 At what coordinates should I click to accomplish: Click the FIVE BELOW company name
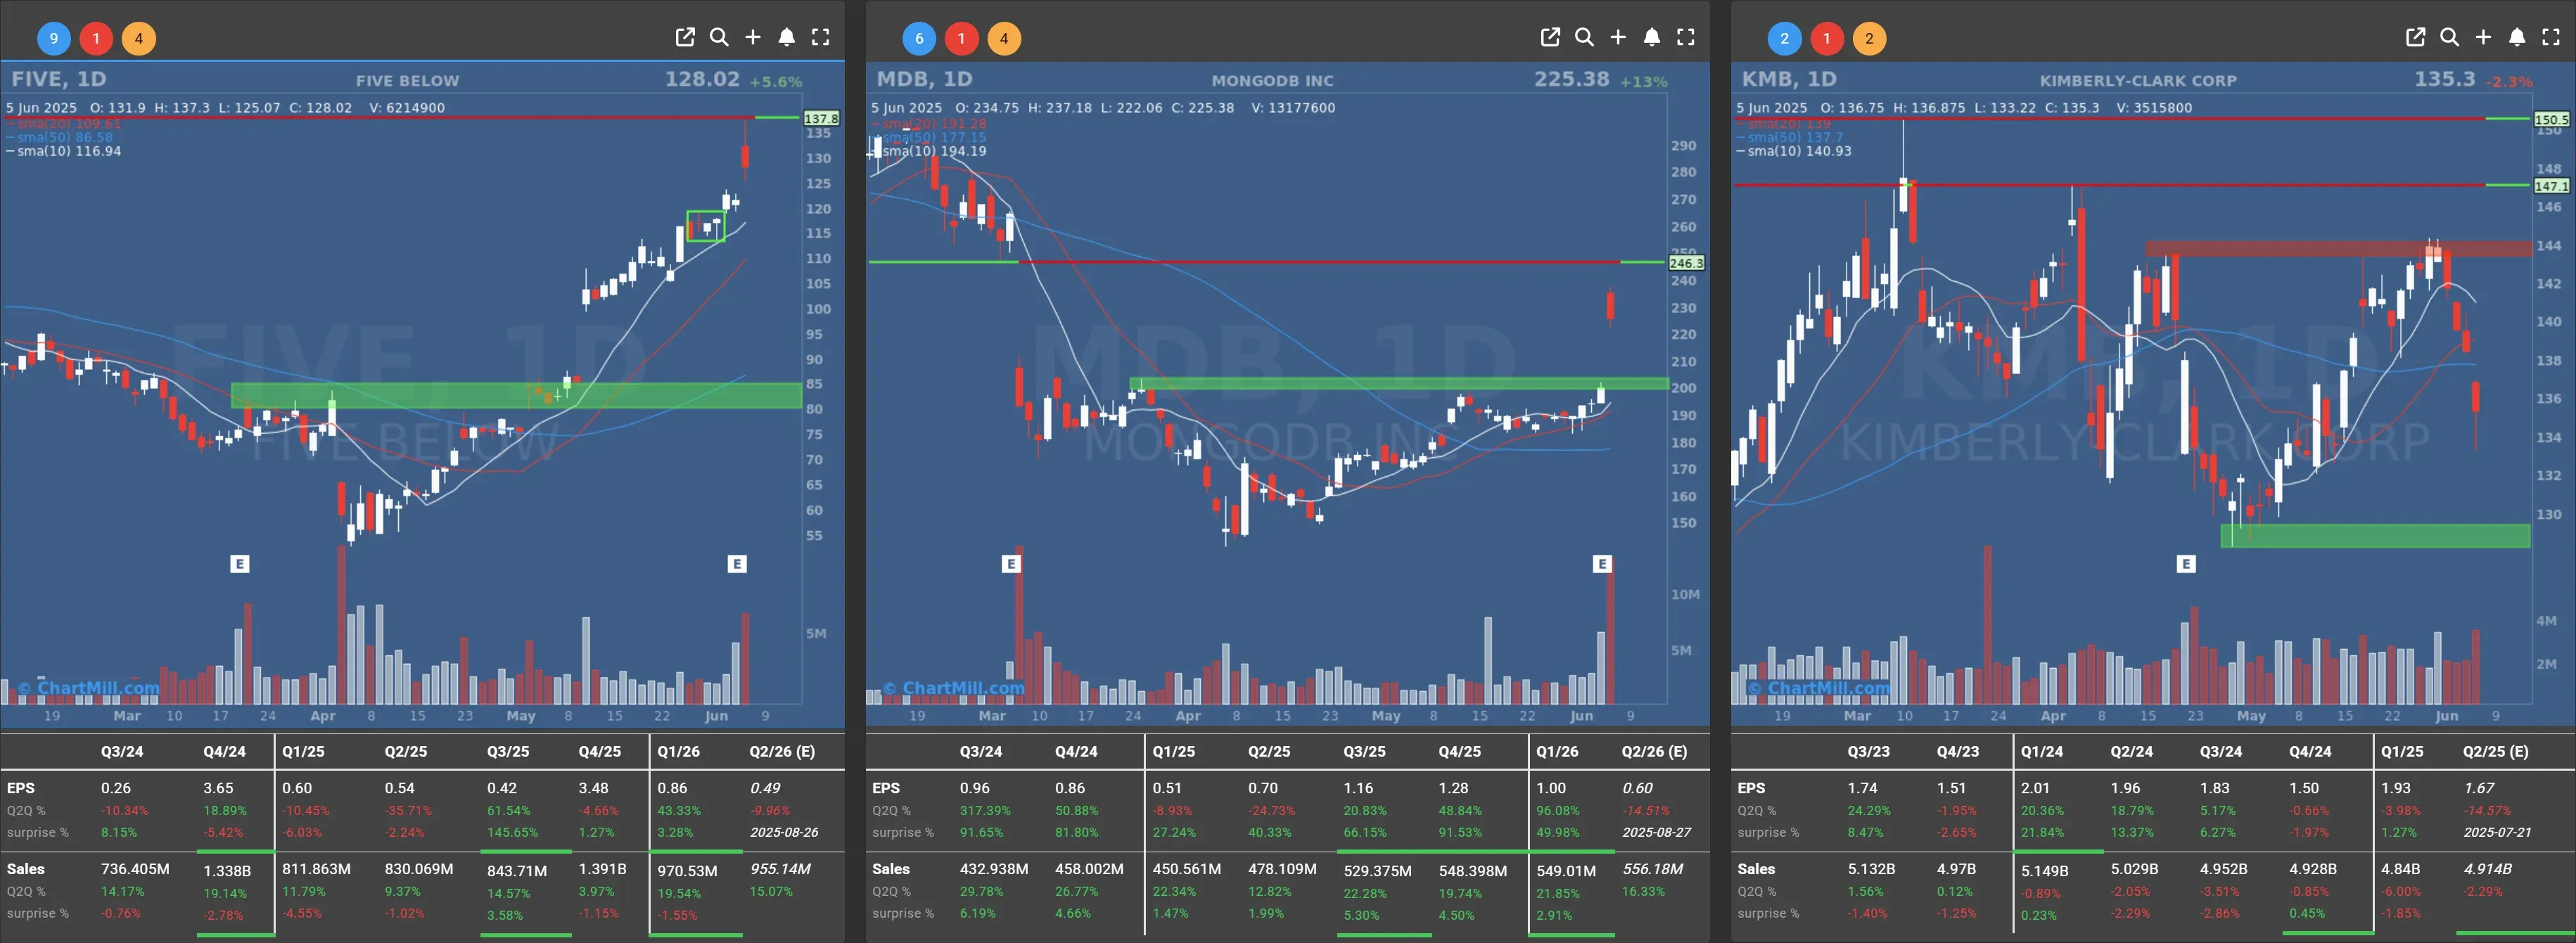pos(407,80)
